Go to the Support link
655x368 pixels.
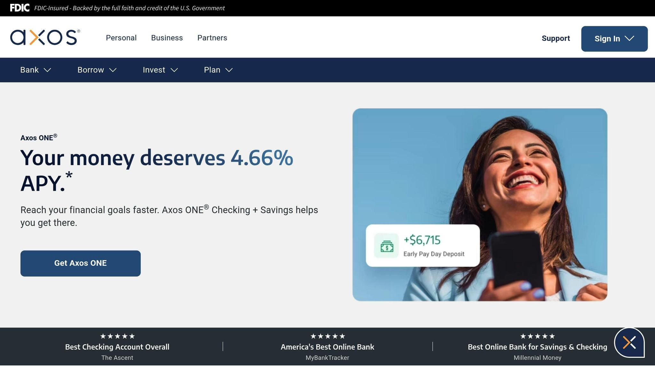click(556, 38)
